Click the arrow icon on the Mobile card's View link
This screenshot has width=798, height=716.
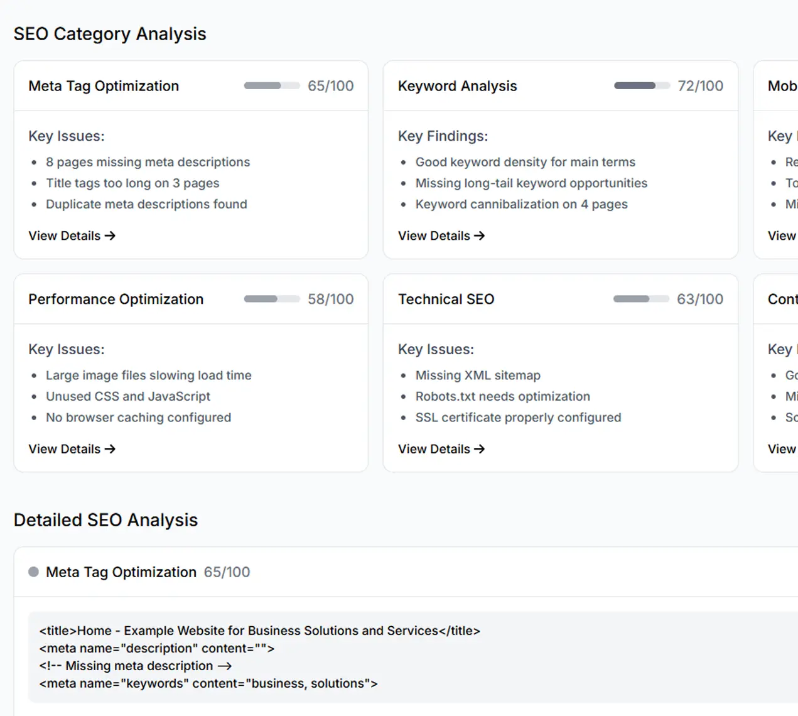(792, 236)
